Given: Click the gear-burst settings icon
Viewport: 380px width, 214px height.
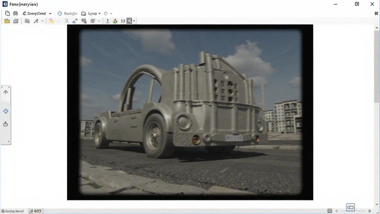Looking at the screenshot, I should point(92,21).
